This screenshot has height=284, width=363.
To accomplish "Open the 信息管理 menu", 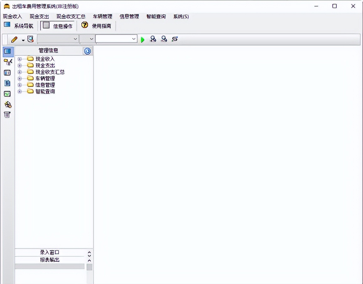I will pyautogui.click(x=129, y=16).
